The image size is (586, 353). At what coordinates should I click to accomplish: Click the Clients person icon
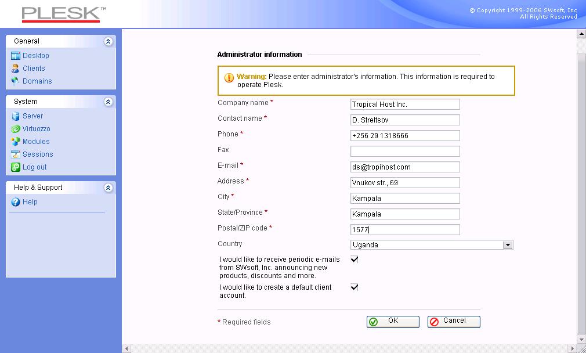16,69
